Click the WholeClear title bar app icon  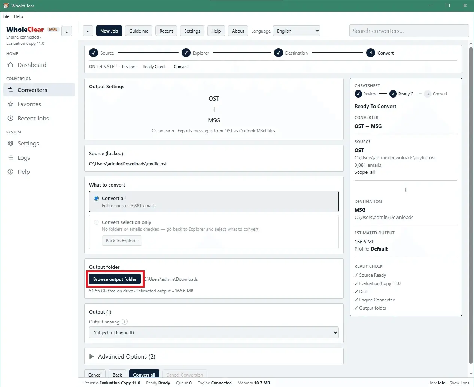(x=6, y=6)
